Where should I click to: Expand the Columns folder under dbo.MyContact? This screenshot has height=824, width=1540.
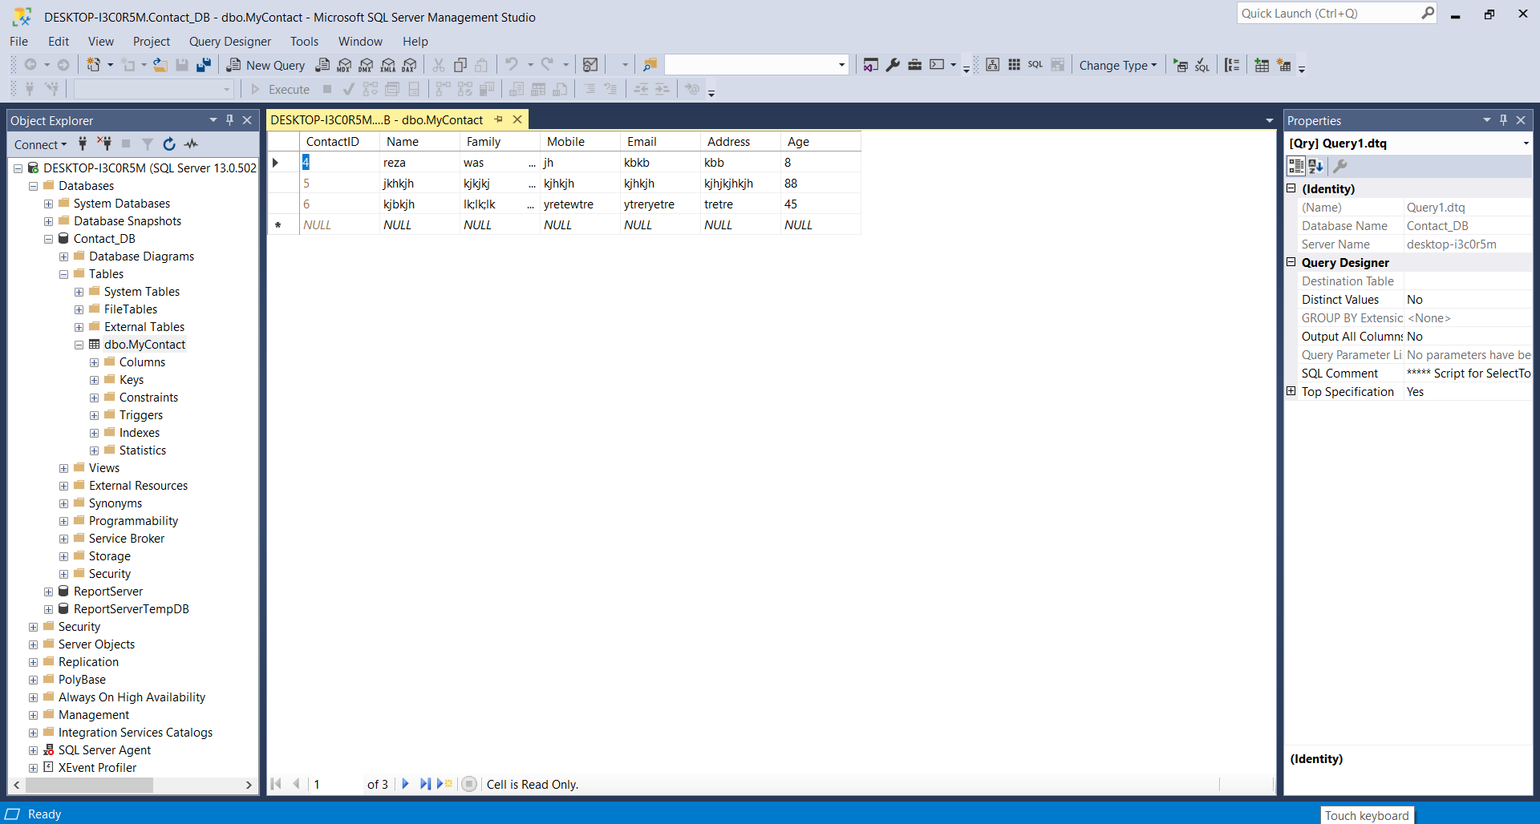coord(95,362)
